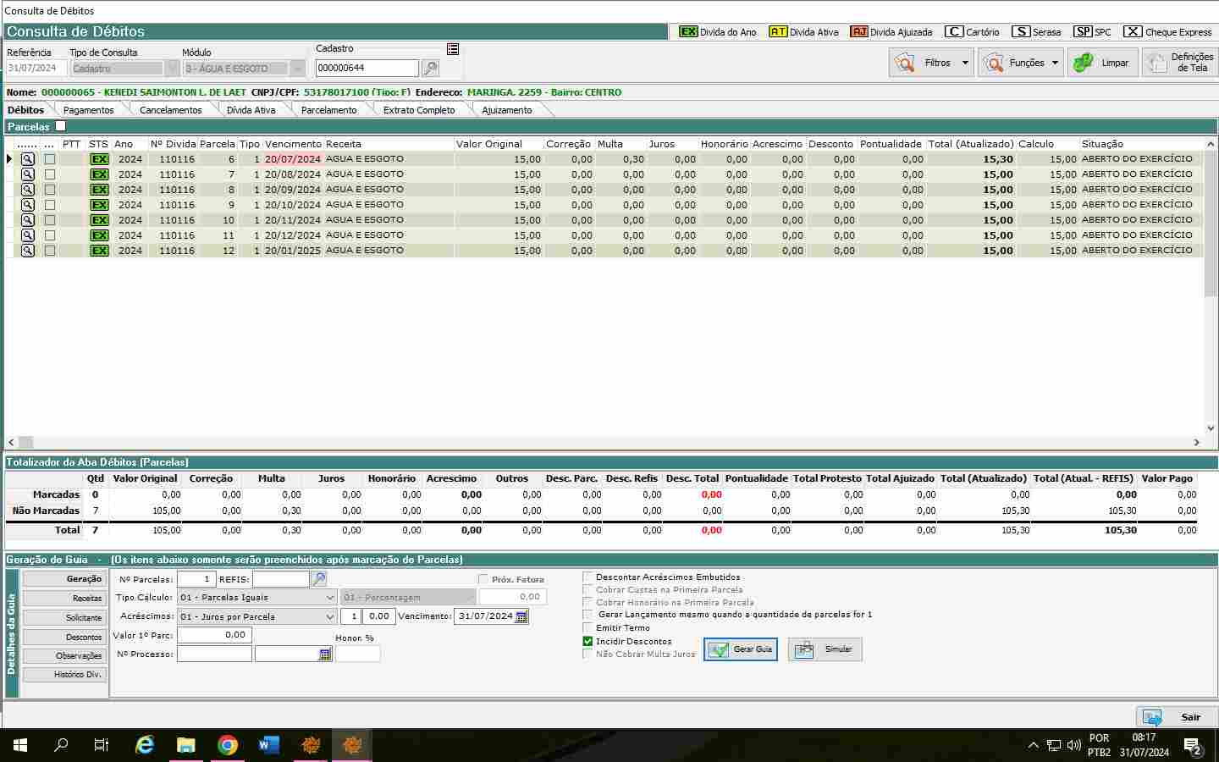The height and width of the screenshot is (762, 1219).
Task: Expand the Tipo Cálculo dropdown
Action: pos(330,597)
